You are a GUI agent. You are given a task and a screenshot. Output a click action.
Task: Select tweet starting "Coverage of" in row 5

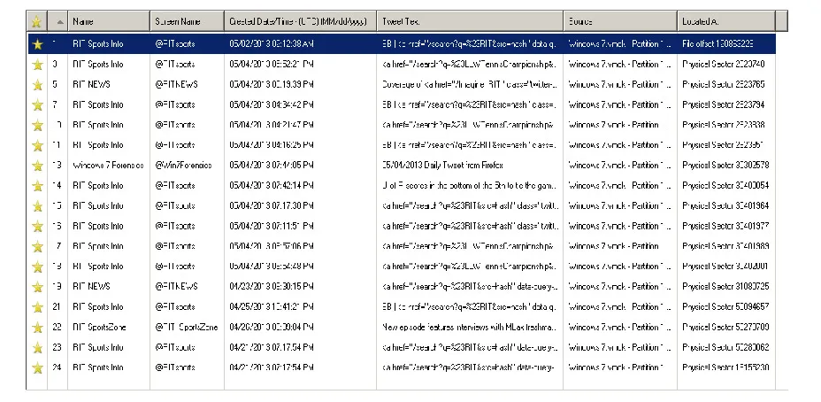tap(470, 84)
